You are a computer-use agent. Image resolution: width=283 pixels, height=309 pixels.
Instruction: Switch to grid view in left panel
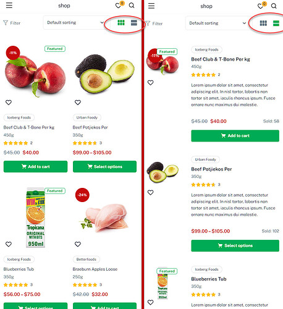[121, 23]
